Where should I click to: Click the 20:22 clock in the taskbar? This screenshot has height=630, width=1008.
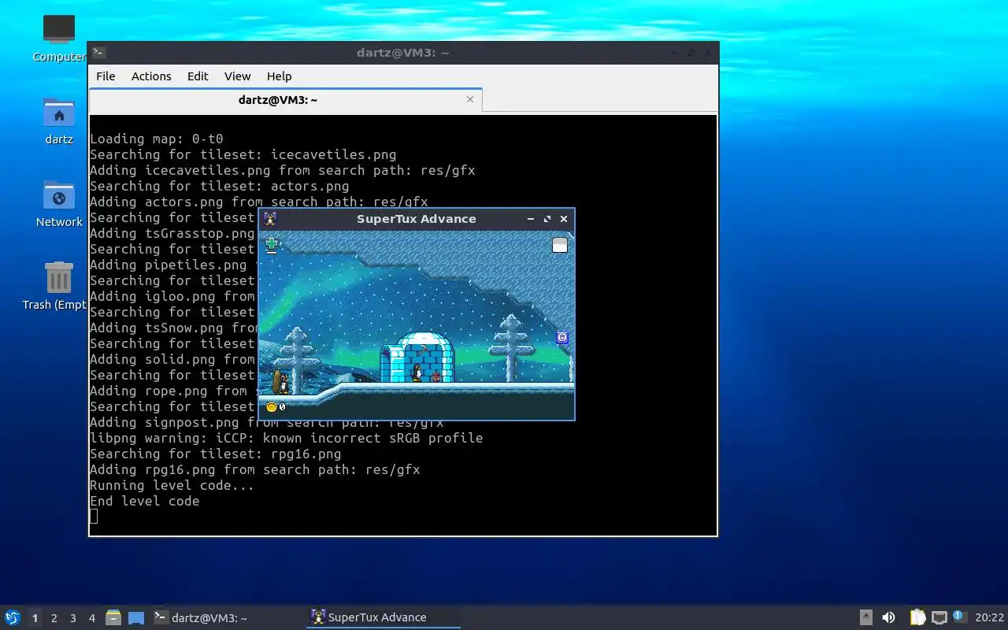pyautogui.click(x=989, y=618)
